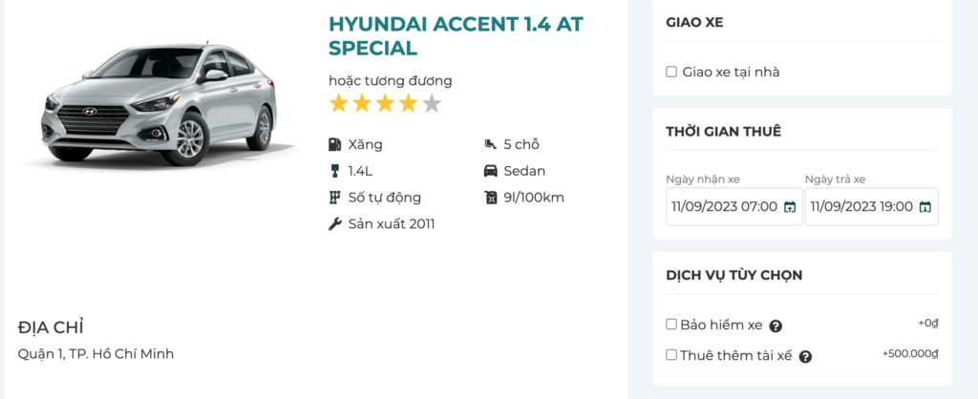Open calendar picker for Ngày nhận xe

tap(790, 207)
